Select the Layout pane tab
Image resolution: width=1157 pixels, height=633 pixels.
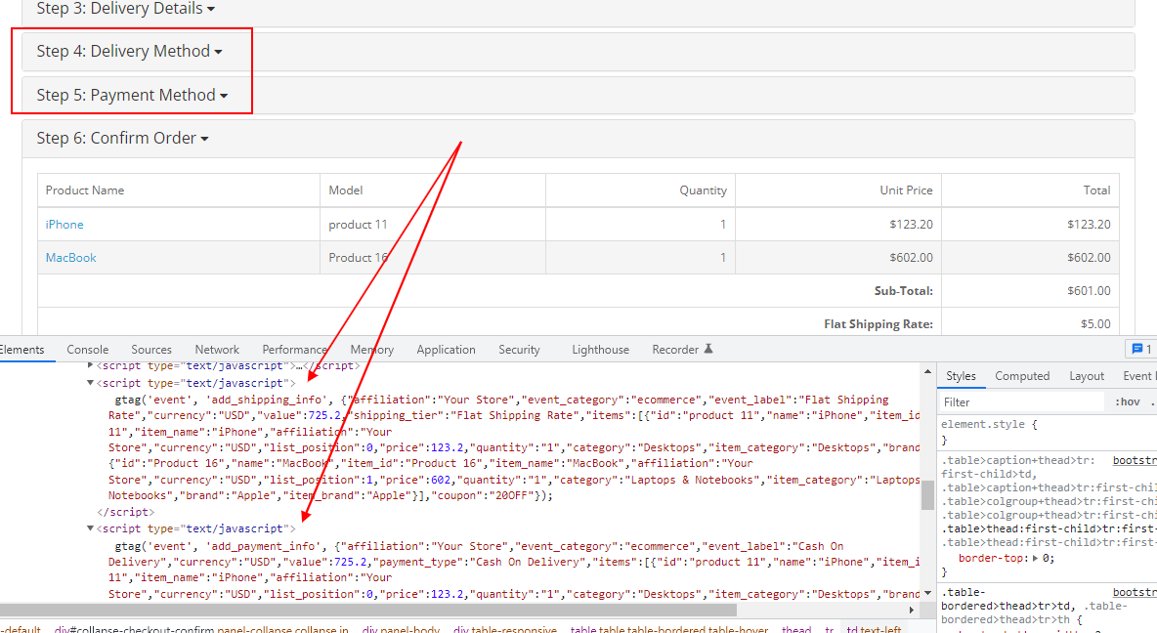coord(1087,376)
